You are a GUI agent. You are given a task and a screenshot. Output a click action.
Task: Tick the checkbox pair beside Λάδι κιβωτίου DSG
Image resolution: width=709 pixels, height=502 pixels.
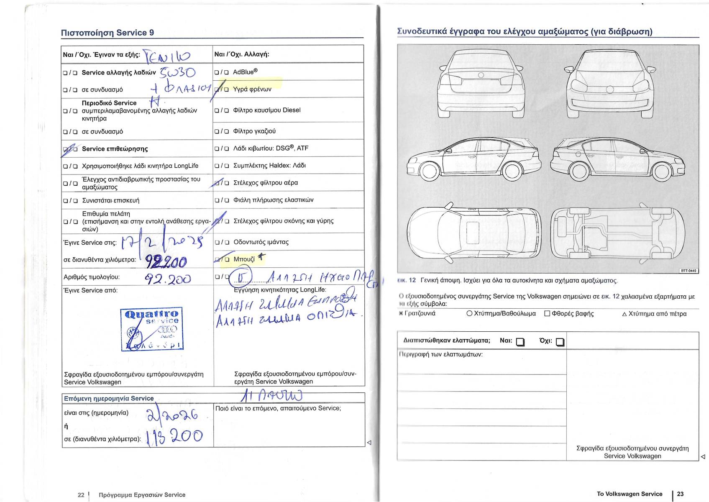click(x=222, y=149)
